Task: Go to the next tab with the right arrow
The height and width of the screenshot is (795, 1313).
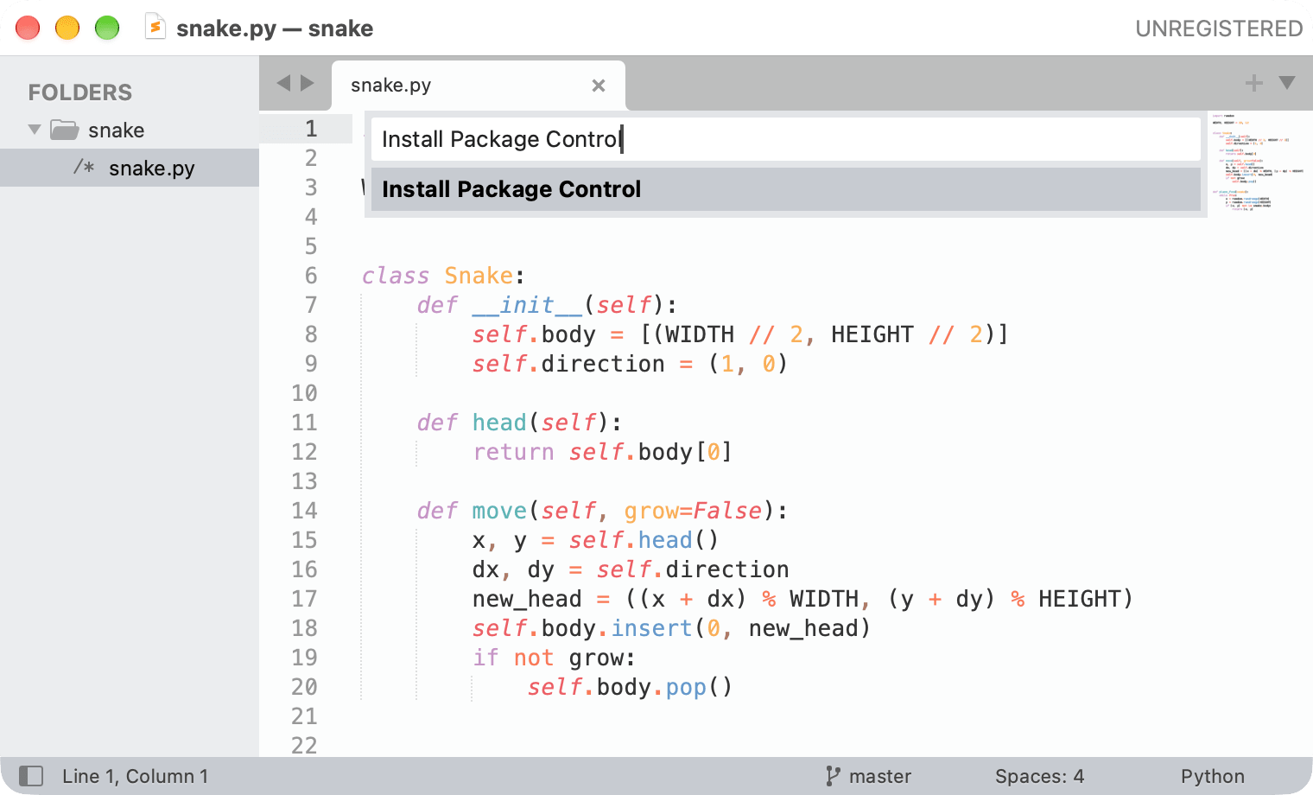Action: pyautogui.click(x=308, y=83)
